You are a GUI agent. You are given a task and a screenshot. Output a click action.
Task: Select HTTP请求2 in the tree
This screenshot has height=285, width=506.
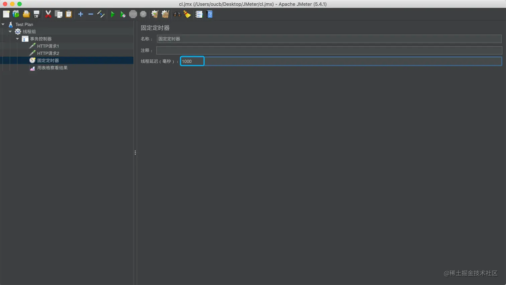click(x=48, y=53)
